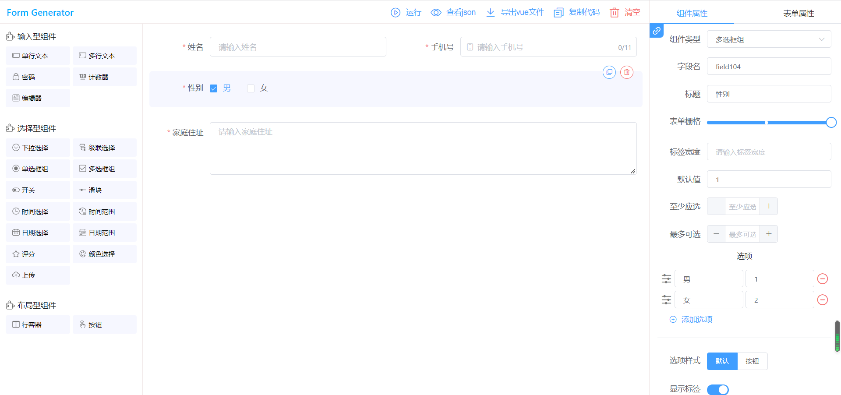Add a 多选框组 component
The image size is (841, 395).
(105, 169)
